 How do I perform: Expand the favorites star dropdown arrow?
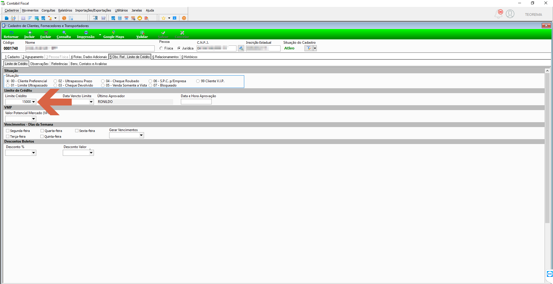click(x=169, y=18)
